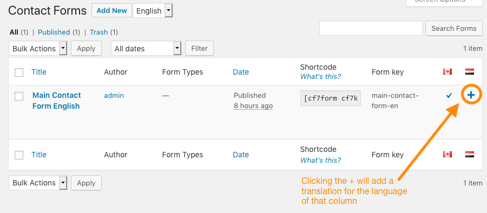This screenshot has height=213, width=487.
Task: Sort by Date in table header
Action: tap(241, 72)
